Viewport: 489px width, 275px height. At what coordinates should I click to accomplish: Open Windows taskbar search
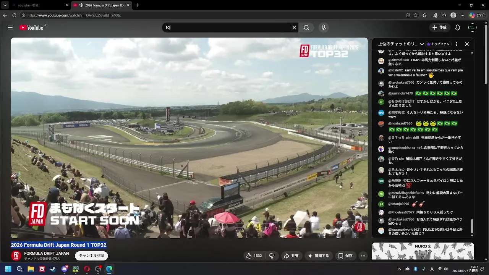(19, 269)
